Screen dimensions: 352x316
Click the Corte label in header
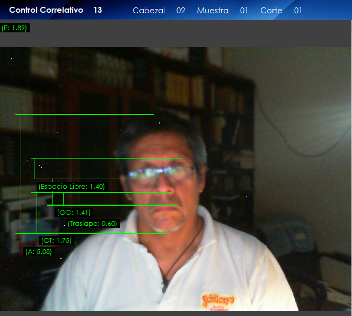click(271, 11)
